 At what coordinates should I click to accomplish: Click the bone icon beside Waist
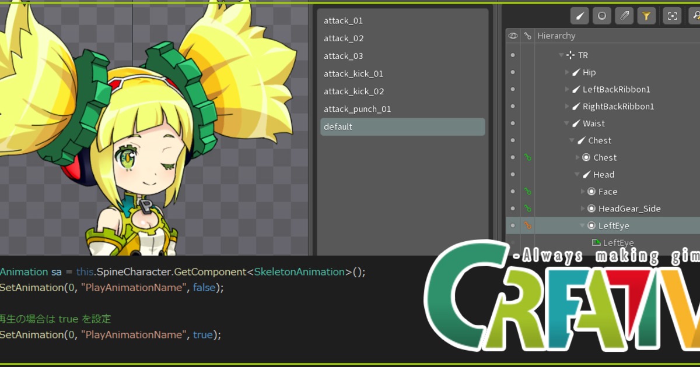(x=576, y=123)
